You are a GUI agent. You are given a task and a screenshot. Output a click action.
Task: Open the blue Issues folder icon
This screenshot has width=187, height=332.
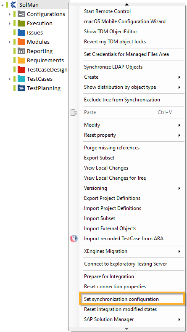pos(21,32)
